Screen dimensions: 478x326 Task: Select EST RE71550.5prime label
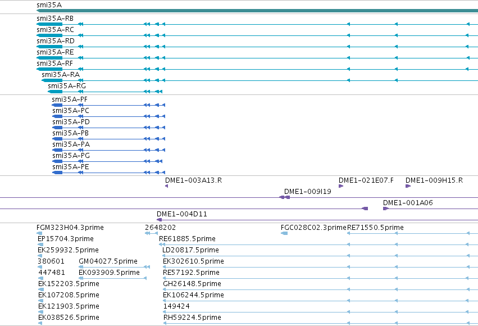click(375, 228)
